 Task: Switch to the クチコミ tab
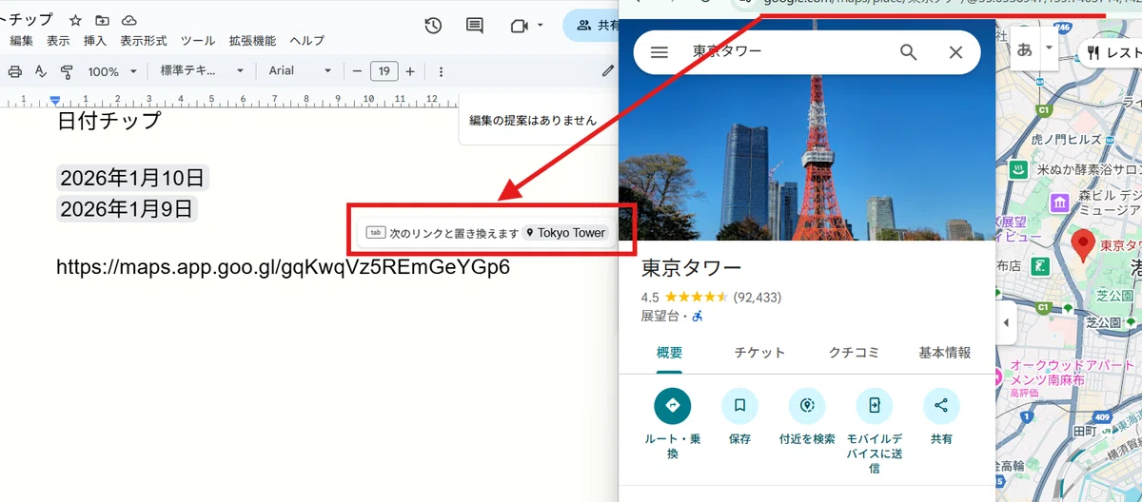[x=854, y=353]
